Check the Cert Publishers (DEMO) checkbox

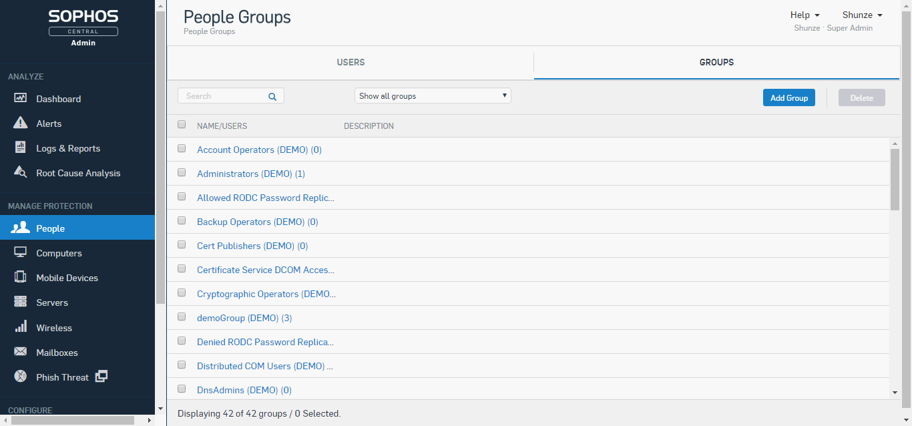182,245
